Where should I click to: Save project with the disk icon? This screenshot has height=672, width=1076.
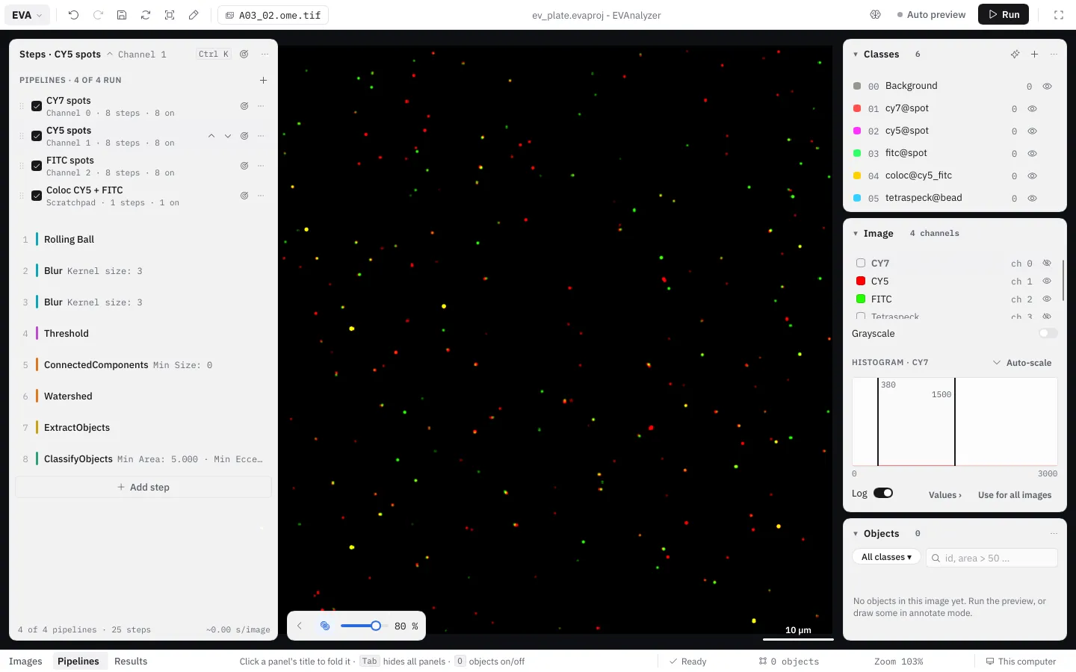point(122,15)
